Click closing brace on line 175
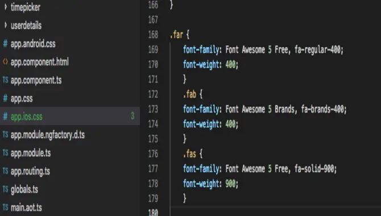 [x=185, y=139]
